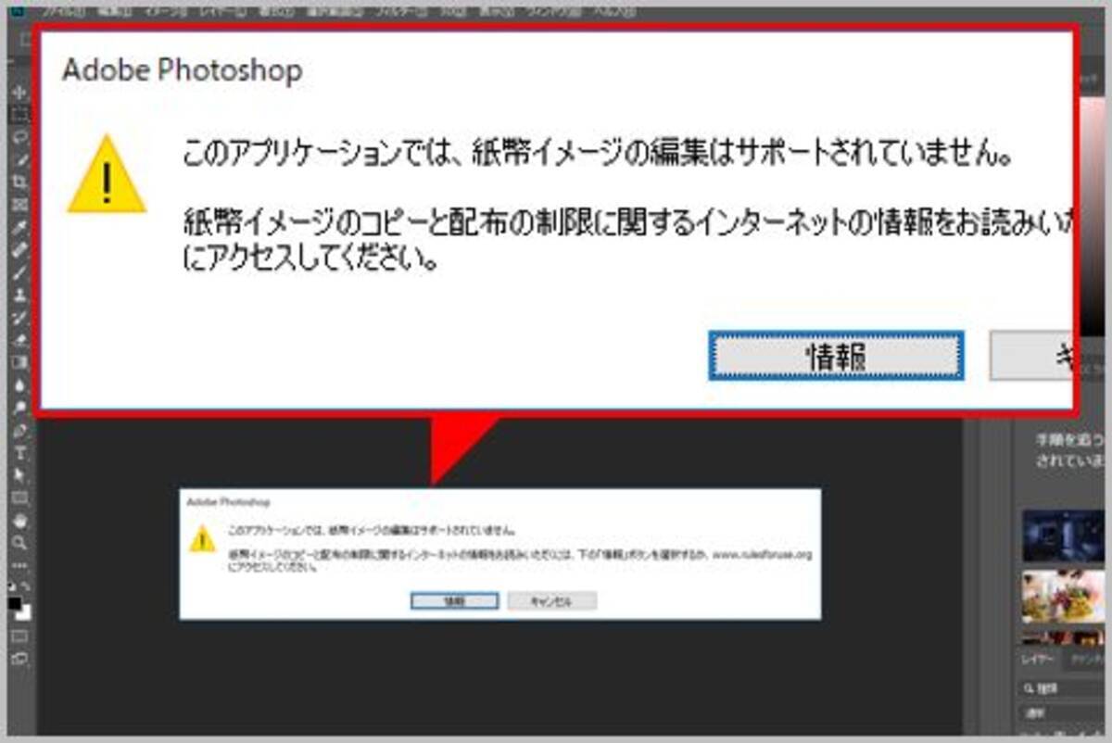The image size is (1112, 743).
Task: Swap foreground and background colors
Action: [25, 586]
